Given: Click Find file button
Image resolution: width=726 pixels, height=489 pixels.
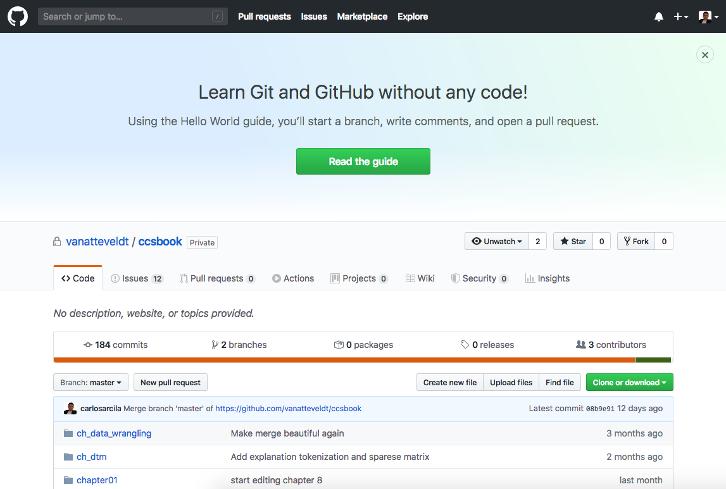Looking at the screenshot, I should [x=560, y=382].
